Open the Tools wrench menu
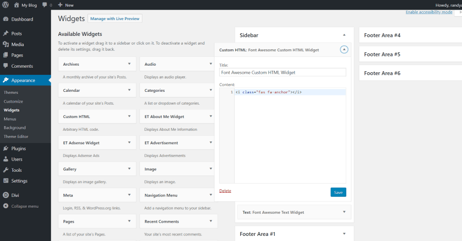 coord(6,170)
